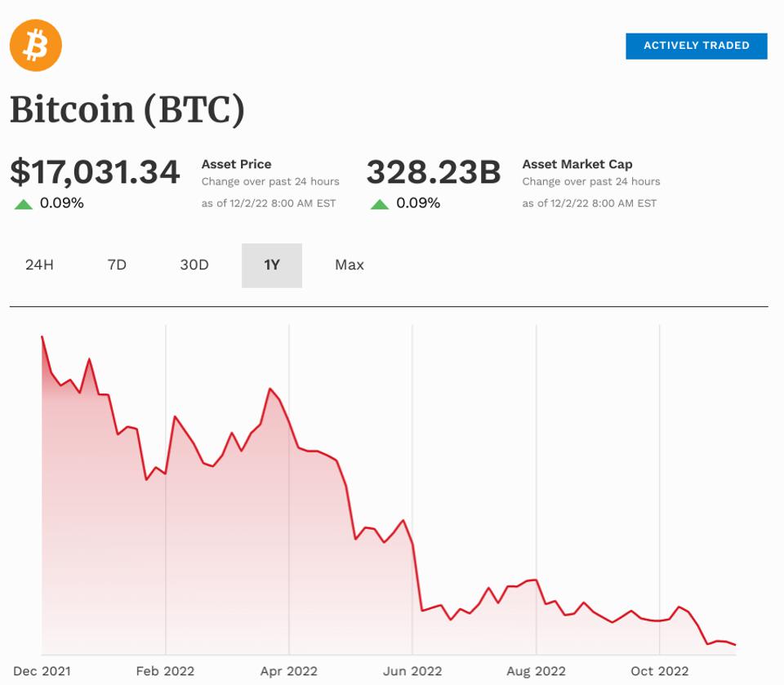Click the Dec 2021 axis label

(x=42, y=671)
